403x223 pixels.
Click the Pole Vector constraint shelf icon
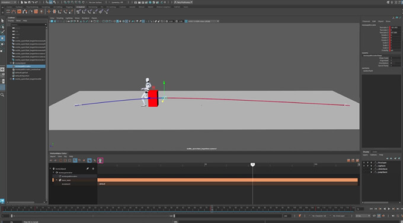(107, 12)
